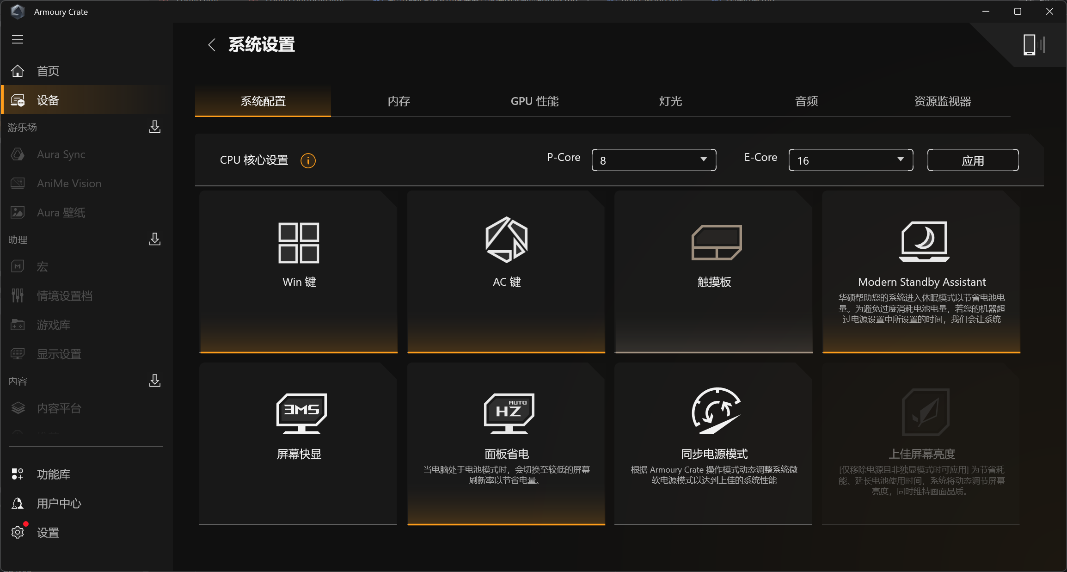This screenshot has height=572, width=1067.
Task: Open AniMe Vision in sidebar
Action: click(x=87, y=184)
